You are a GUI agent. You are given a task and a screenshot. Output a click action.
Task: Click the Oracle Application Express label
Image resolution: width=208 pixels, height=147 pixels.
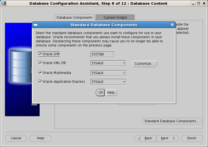[x=64, y=82]
